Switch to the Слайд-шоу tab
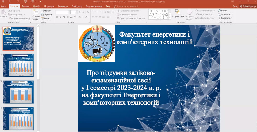Viewport: 257px width, 132px height. [x=77, y=6]
